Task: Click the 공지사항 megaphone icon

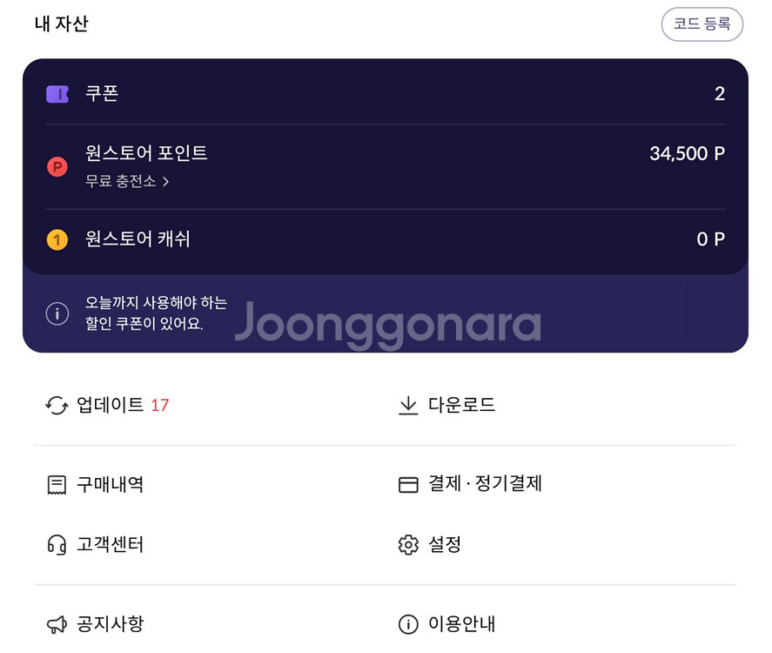Action: coord(55,623)
